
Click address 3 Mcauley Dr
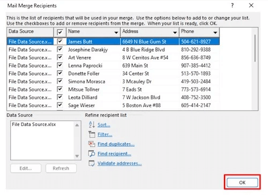[x=137, y=81]
